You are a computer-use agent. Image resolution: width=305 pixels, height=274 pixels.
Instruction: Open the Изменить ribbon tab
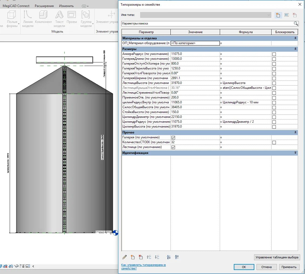(66, 6)
